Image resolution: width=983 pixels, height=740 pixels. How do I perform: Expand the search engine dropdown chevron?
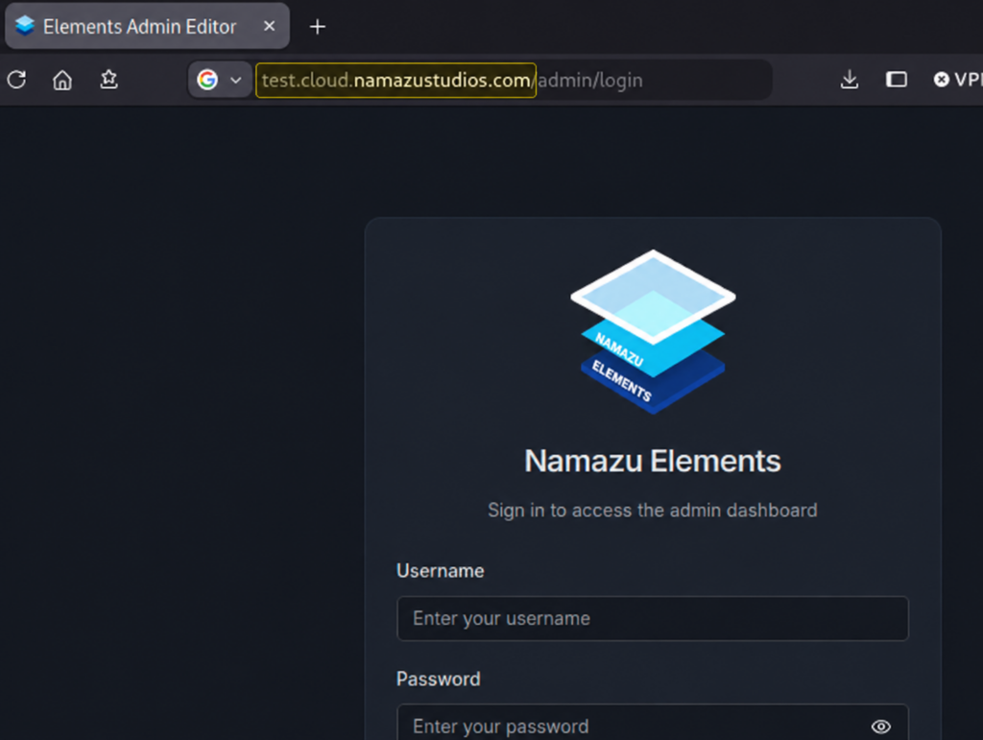(236, 81)
